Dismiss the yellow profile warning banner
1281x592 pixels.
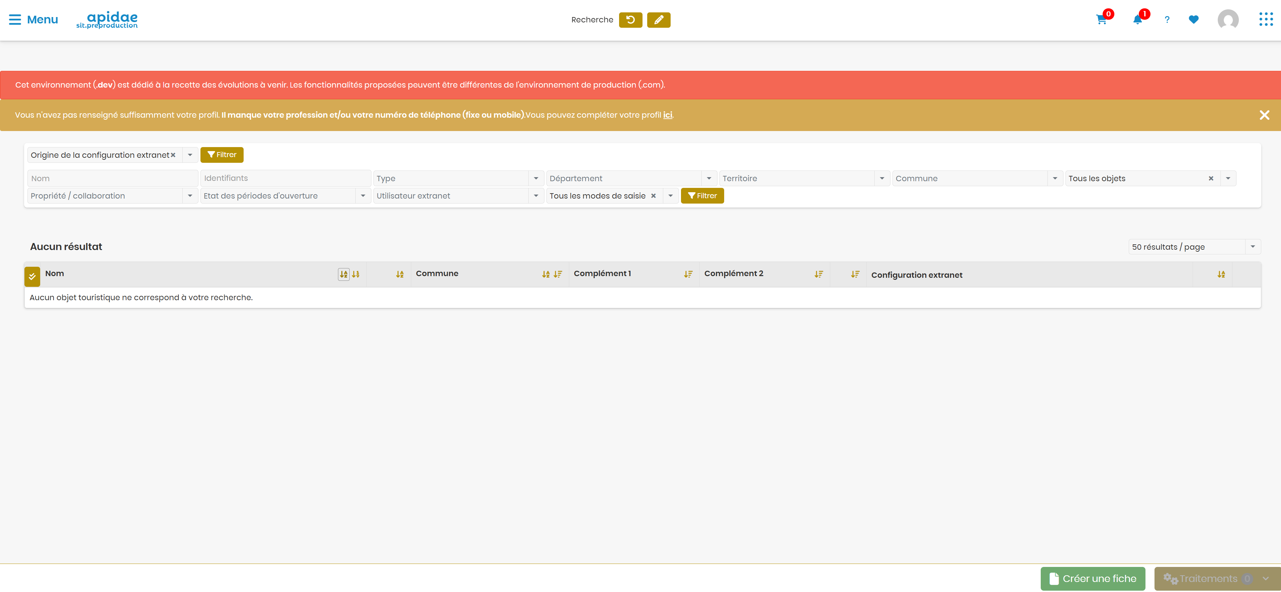[x=1264, y=115]
